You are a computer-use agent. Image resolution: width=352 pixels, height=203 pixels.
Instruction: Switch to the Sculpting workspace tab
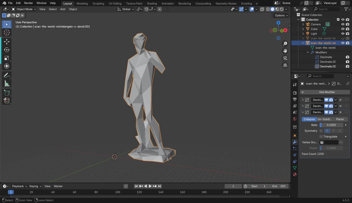coord(98,4)
